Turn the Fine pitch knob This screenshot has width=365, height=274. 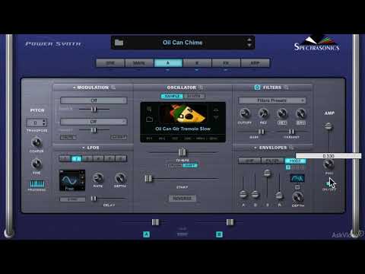click(x=36, y=164)
